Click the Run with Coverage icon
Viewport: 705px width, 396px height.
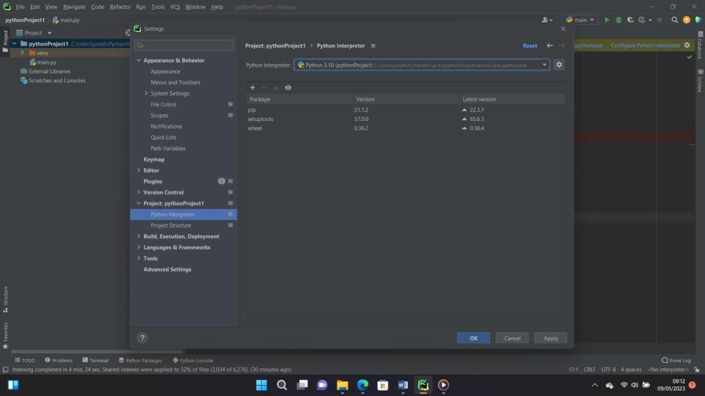(x=629, y=20)
